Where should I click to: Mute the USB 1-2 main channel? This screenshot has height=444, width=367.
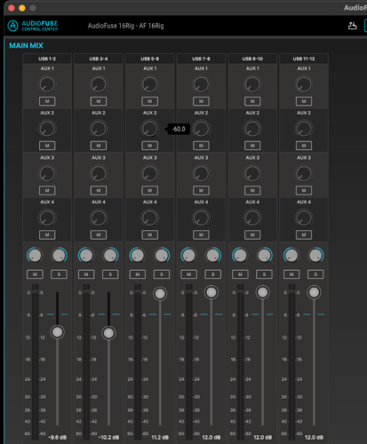[35, 274]
